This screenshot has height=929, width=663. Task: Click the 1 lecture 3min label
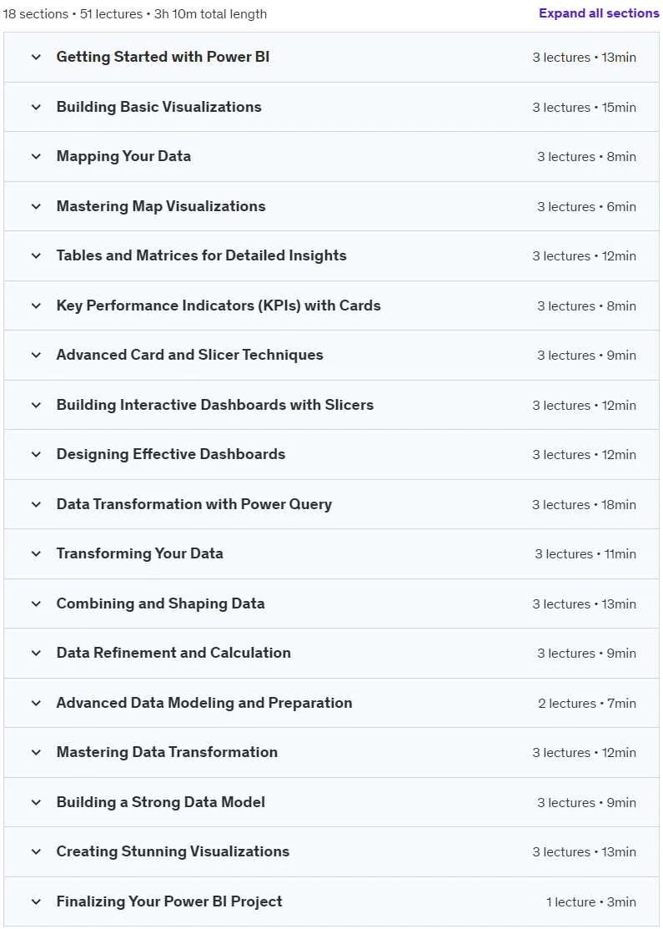coord(590,901)
